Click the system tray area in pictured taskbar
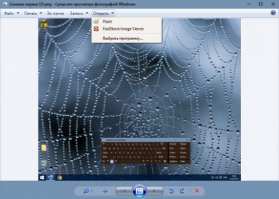Image resolution: width=279 pixels, height=199 pixels. [x=225, y=178]
